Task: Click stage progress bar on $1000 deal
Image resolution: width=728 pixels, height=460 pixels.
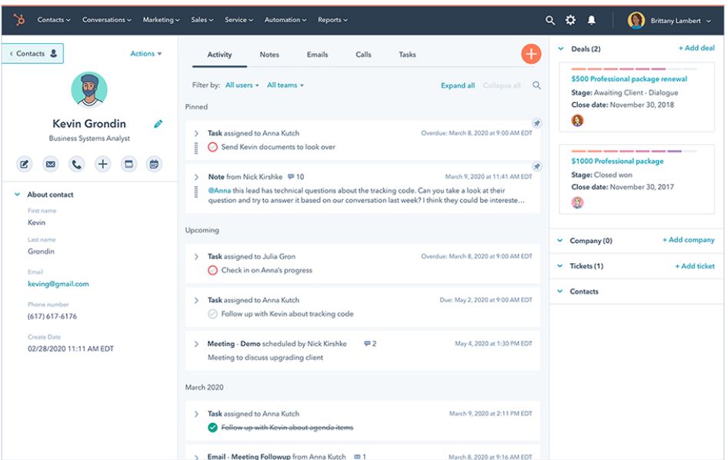Action: tap(634, 151)
